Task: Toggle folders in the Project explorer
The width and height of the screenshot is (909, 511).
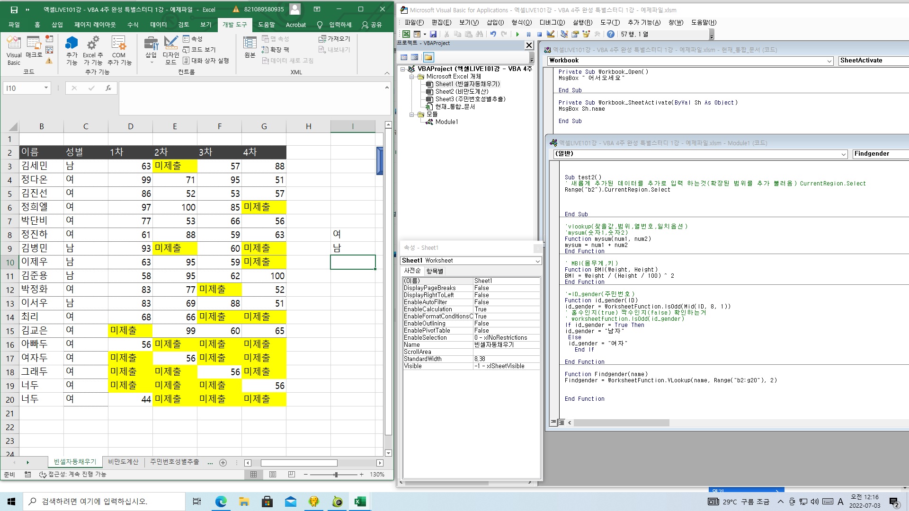Action: pyautogui.click(x=428, y=57)
